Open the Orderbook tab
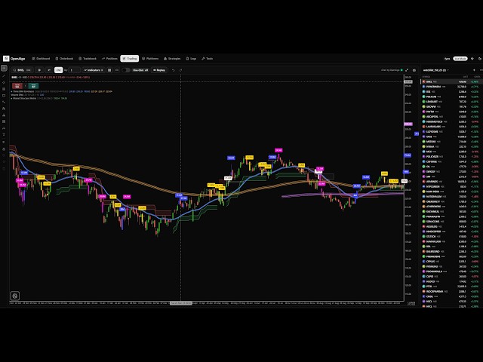Screen dimensions: 483x362 [64, 59]
